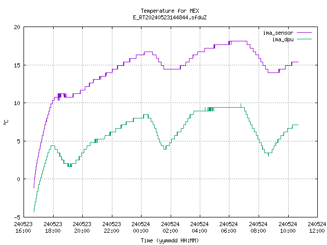The width and height of the screenshot is (327, 245).
Task: Click the chart title 'Temperature for MEX'
Action: pos(170,11)
